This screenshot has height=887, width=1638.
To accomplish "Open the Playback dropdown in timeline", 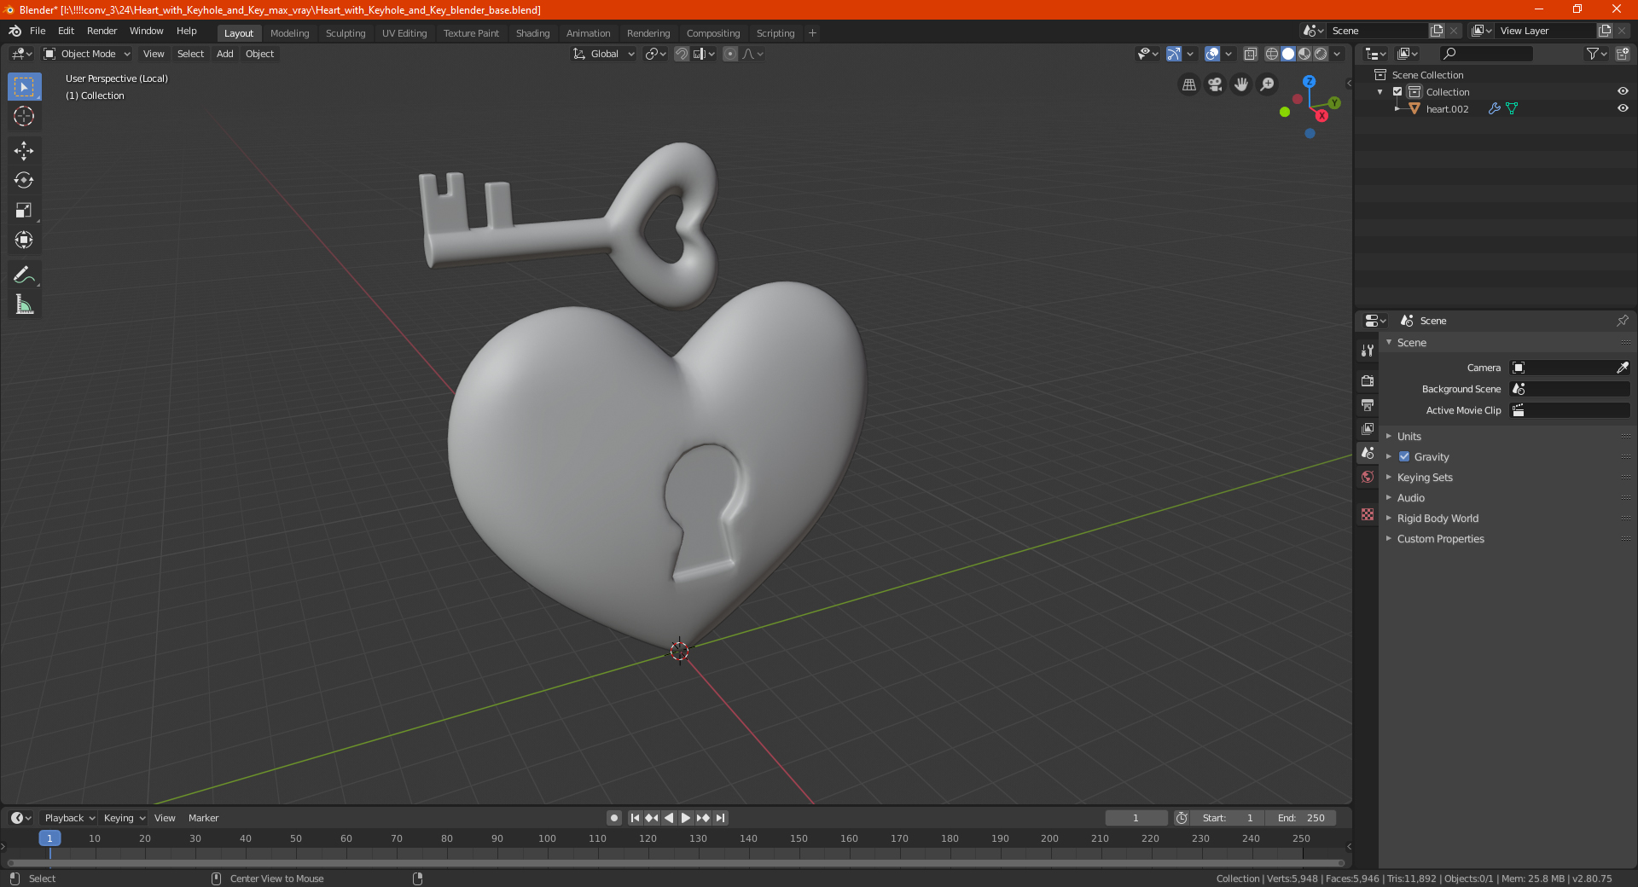I will click(70, 818).
